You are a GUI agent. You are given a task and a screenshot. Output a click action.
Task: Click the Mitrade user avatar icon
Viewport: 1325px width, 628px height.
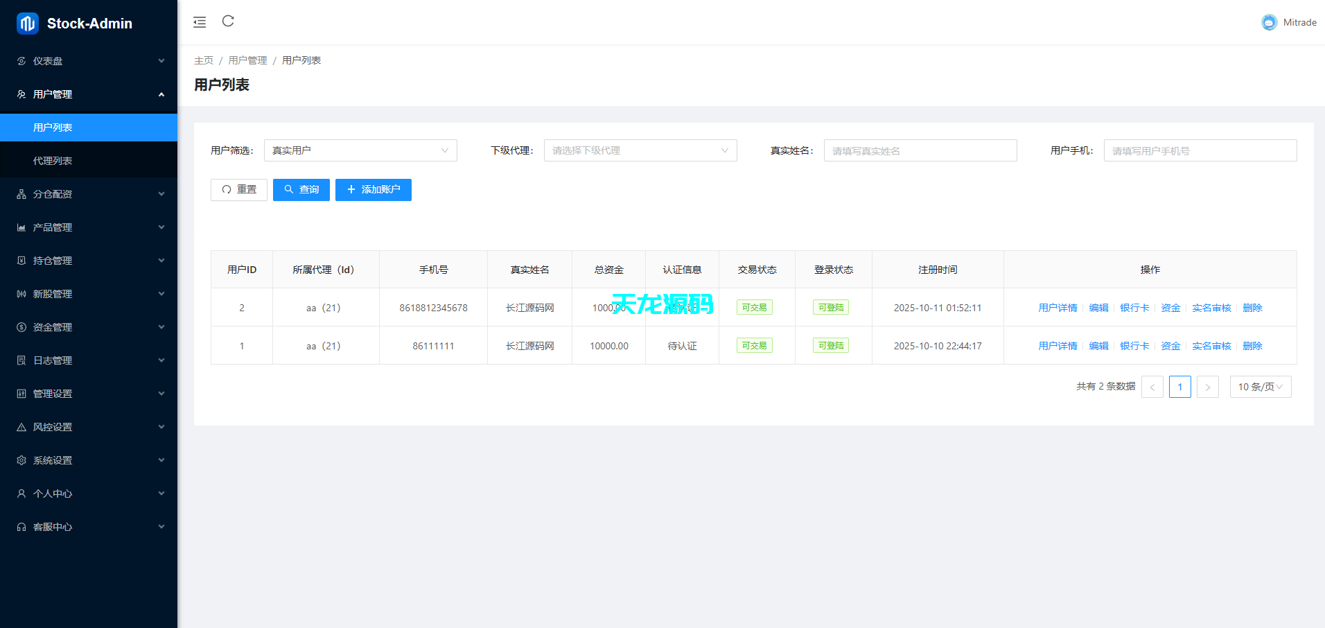tap(1269, 22)
